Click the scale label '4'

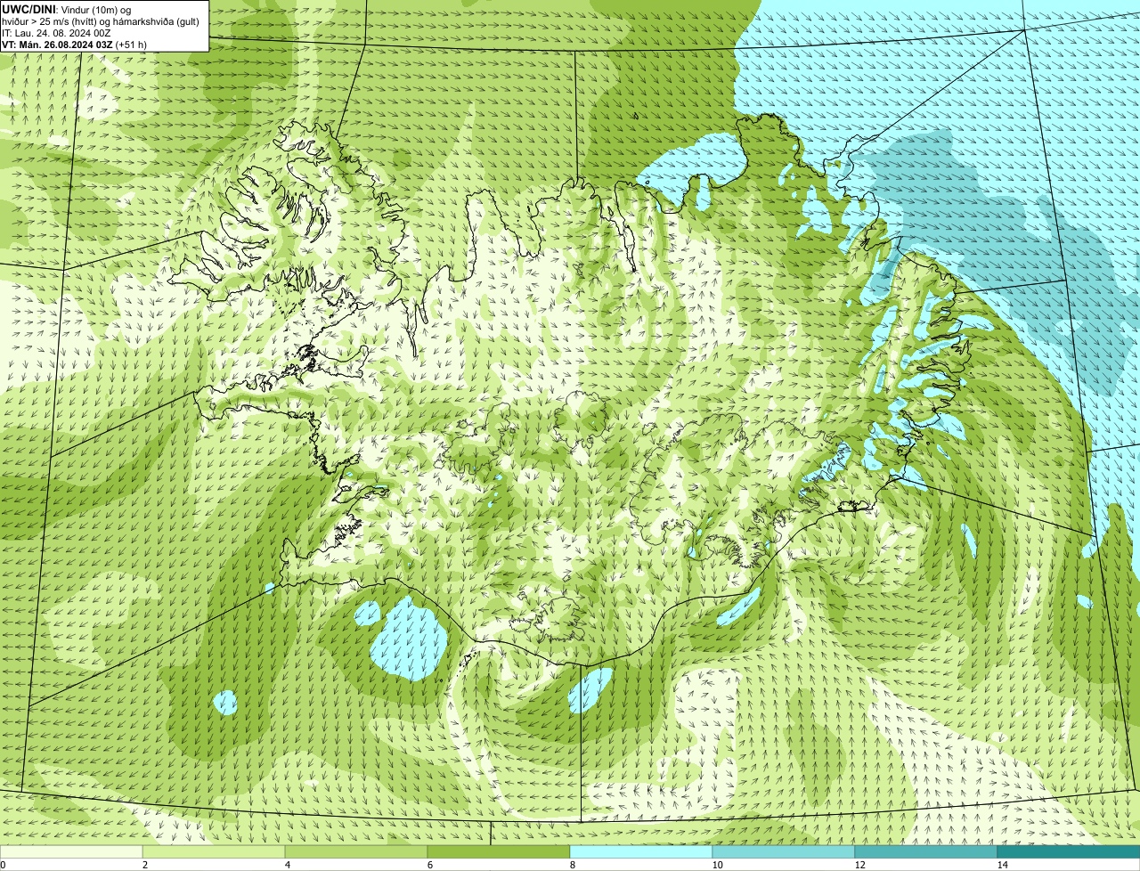click(x=287, y=865)
